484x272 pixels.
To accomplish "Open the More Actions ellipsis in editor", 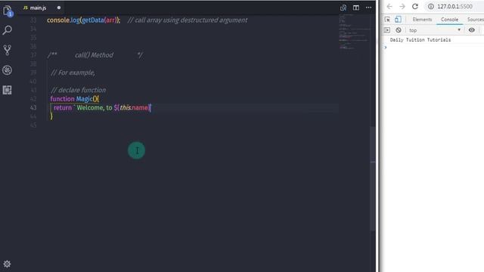I will (x=368, y=8).
